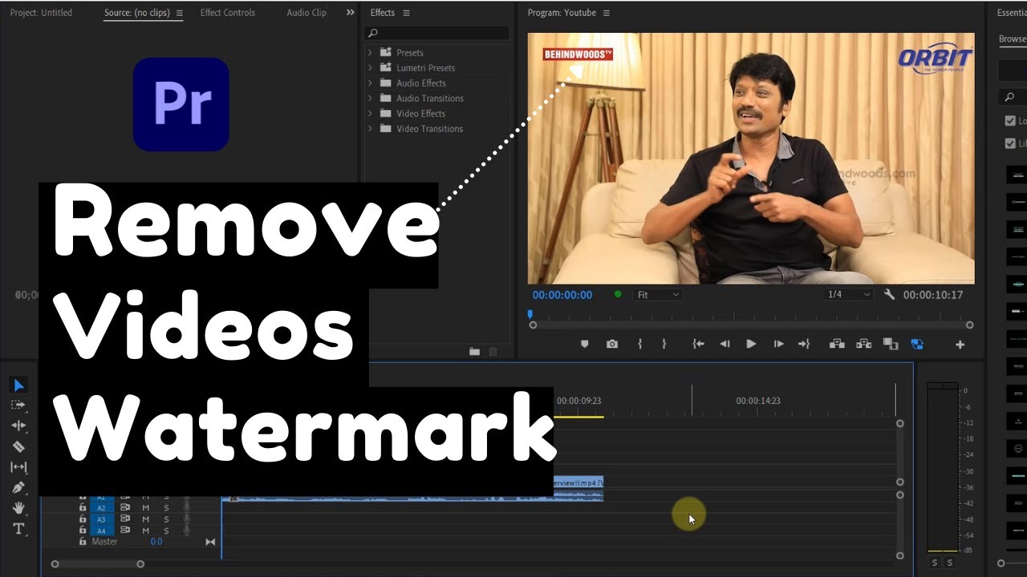The image size is (1027, 577).
Task: Toggle the lock on the Master track
Action: 83,542
